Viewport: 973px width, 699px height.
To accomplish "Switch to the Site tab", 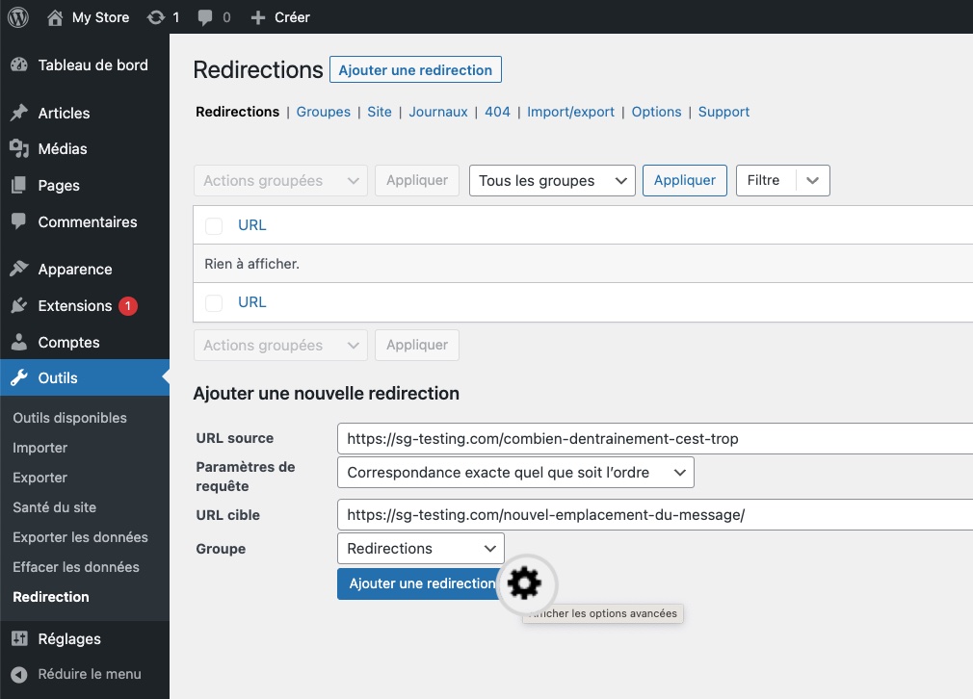I will 380,112.
